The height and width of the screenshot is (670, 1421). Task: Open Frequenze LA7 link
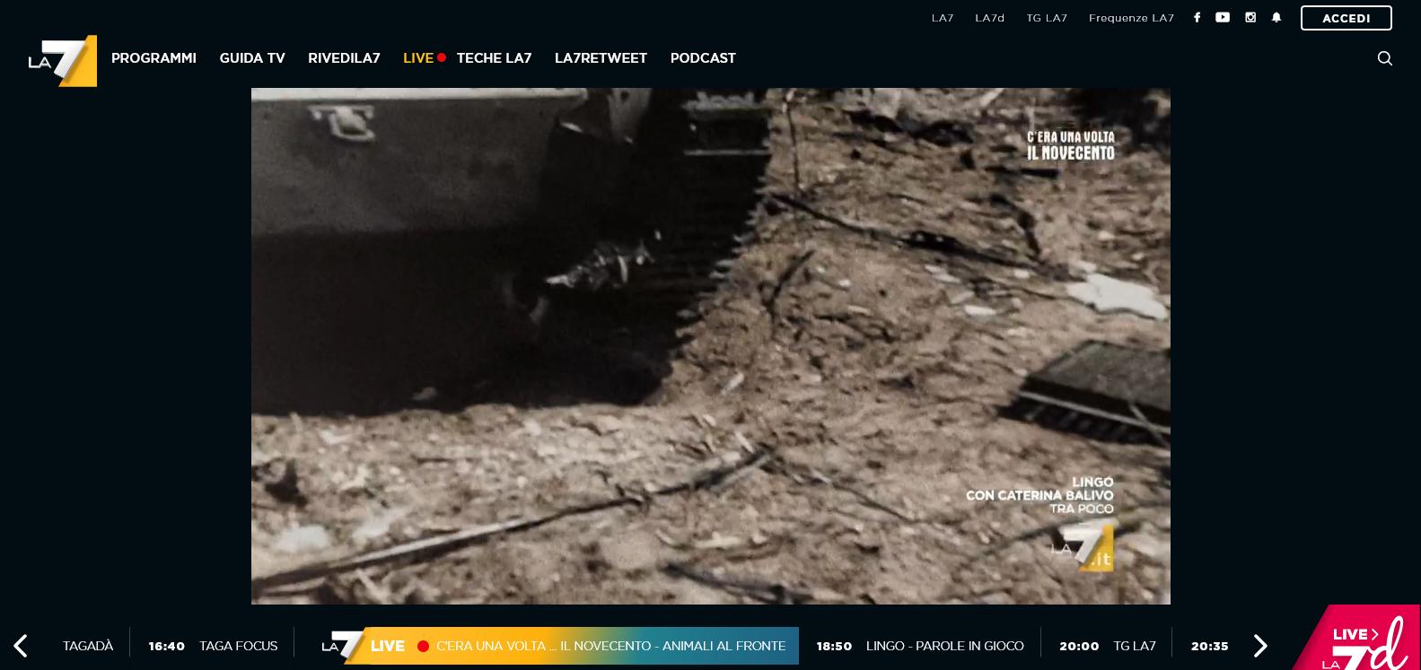coord(1131,18)
